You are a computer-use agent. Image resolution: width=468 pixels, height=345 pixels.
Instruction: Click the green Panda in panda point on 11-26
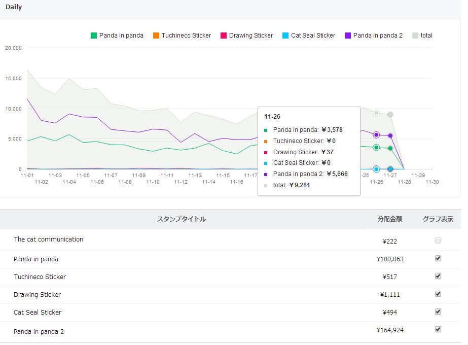point(376,147)
